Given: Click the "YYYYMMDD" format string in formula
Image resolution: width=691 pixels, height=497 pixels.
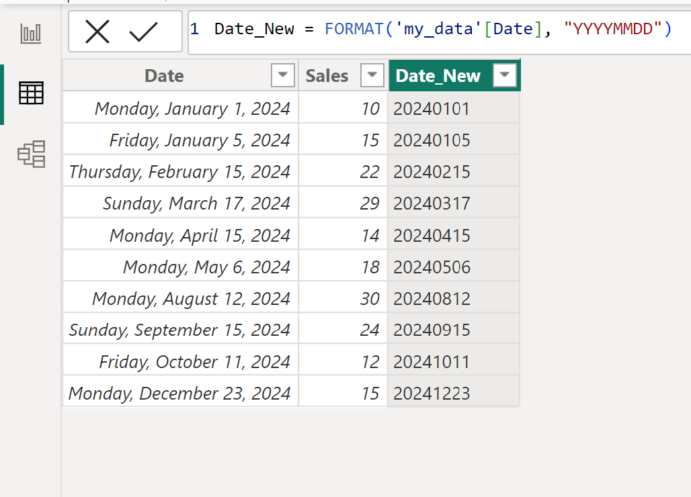Looking at the screenshot, I should pos(612,29).
